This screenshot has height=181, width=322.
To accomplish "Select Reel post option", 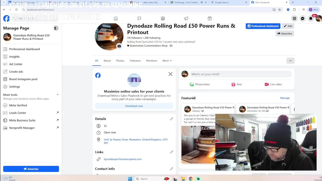I will (x=236, y=84).
